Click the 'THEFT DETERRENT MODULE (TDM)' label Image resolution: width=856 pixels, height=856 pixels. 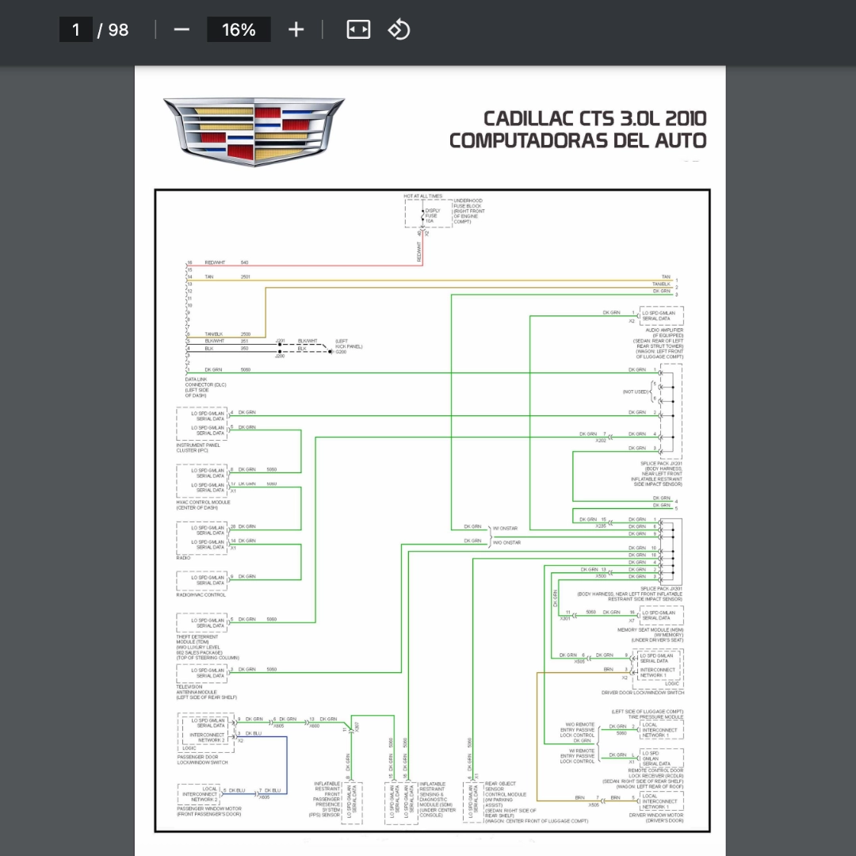pos(197,640)
